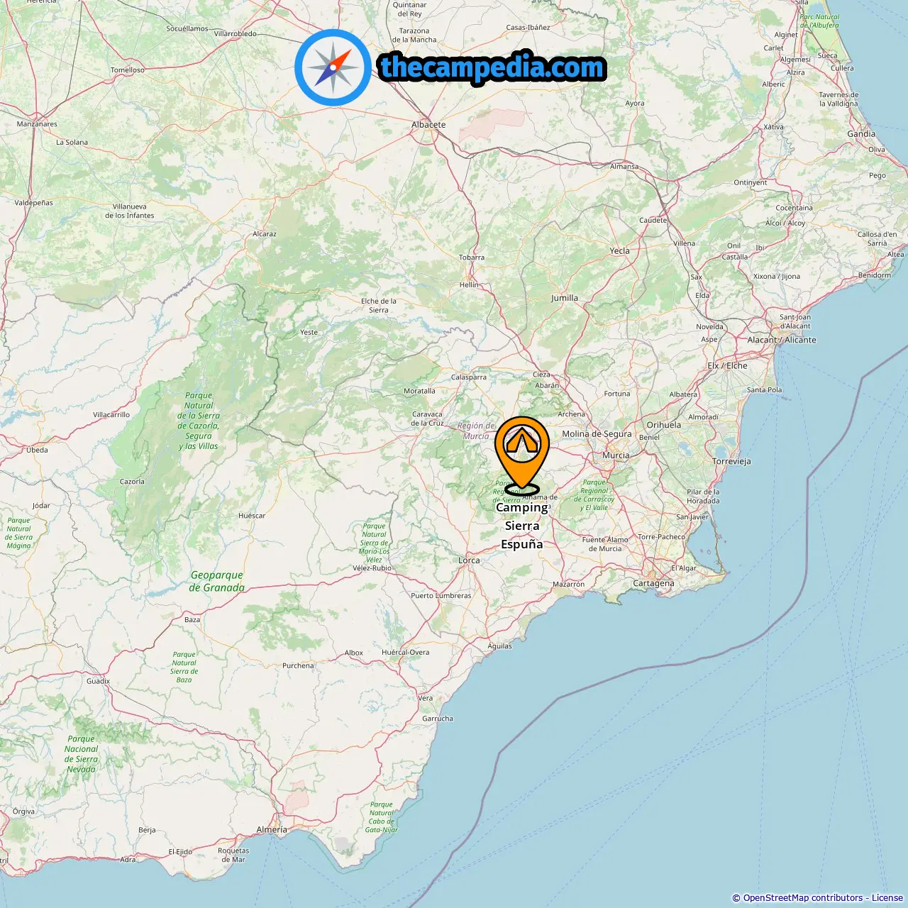This screenshot has height=908, width=908.
Task: Click the Geoparque de Granada label
Action: click(x=216, y=581)
